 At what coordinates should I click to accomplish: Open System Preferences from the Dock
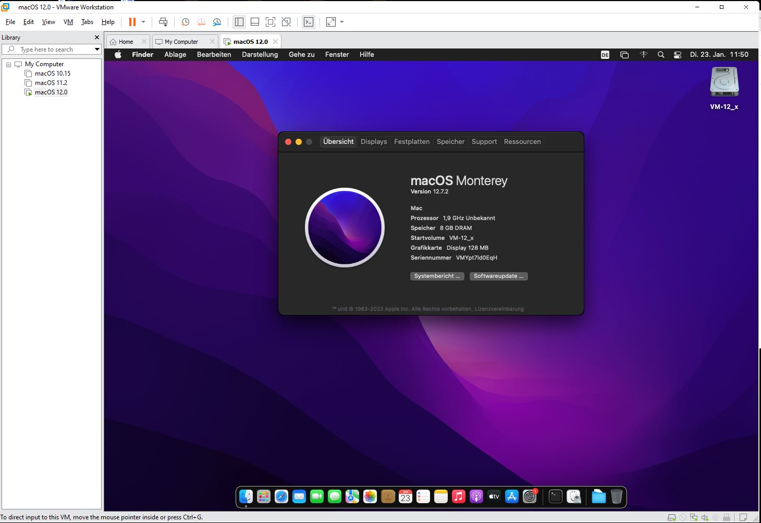[x=530, y=496]
